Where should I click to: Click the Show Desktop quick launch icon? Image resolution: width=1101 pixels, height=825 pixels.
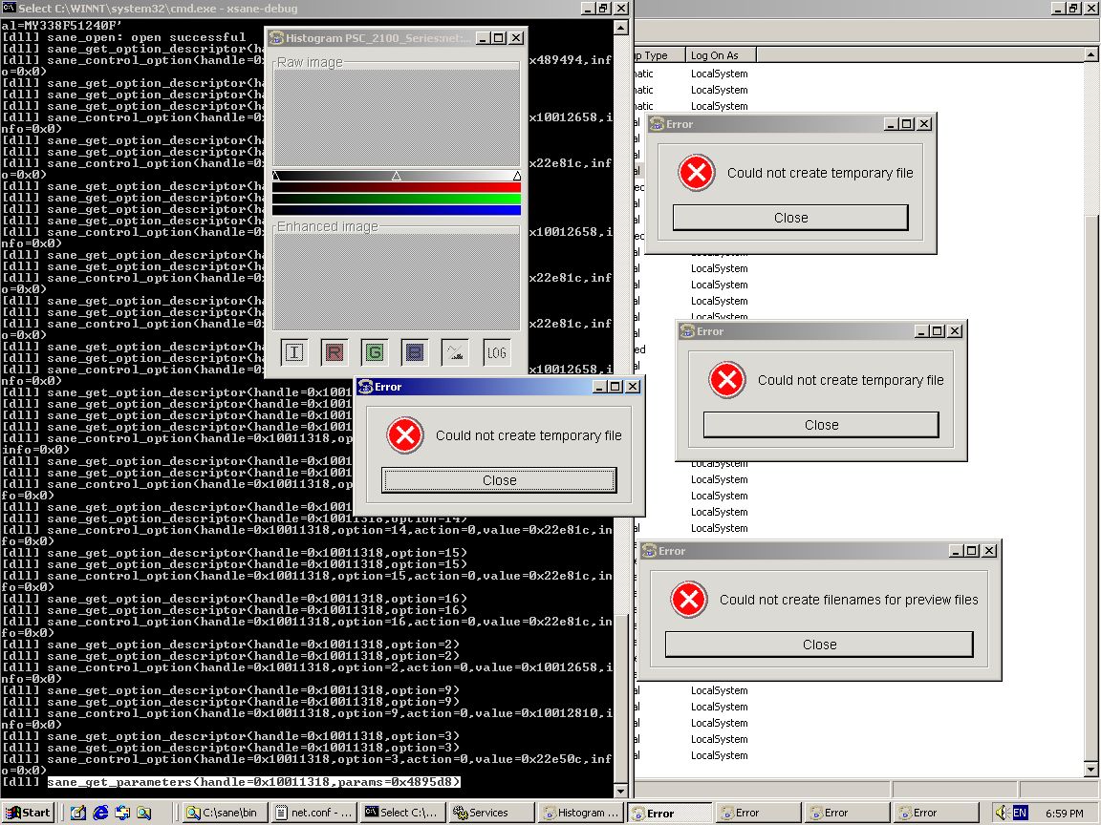tap(78, 813)
